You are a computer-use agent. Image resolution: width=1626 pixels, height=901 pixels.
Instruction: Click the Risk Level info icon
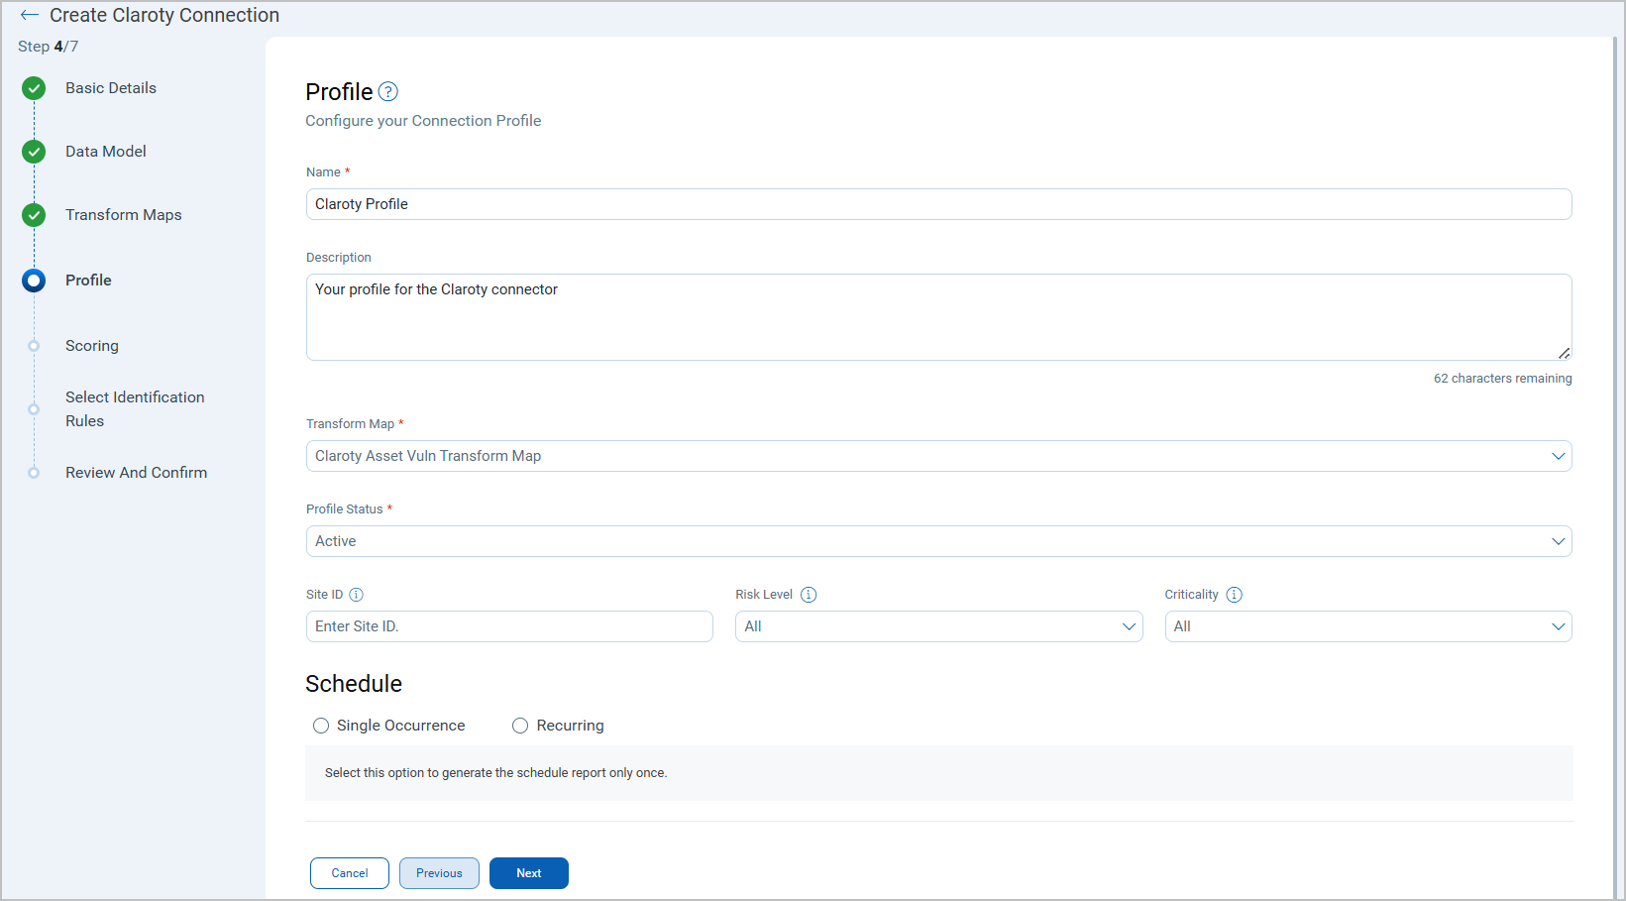click(x=809, y=595)
